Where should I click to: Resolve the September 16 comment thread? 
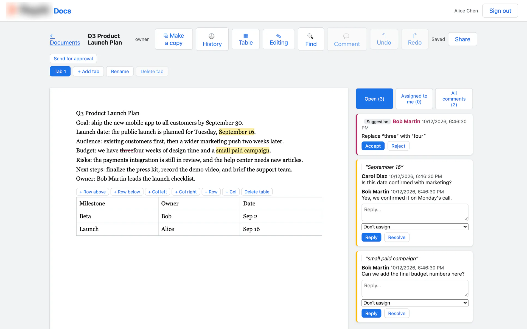click(x=397, y=237)
